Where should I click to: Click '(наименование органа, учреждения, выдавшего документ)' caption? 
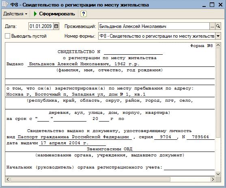click(110, 155)
